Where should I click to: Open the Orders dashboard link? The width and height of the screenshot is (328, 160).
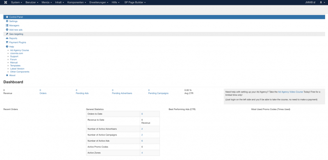coord(43,93)
